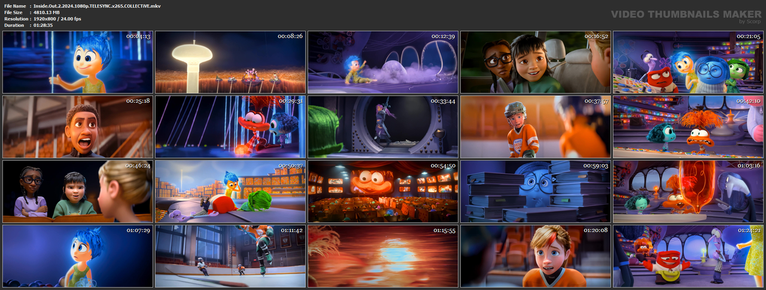
Task: Click the 00:37:57 hockey player frame
Action: click(536, 127)
